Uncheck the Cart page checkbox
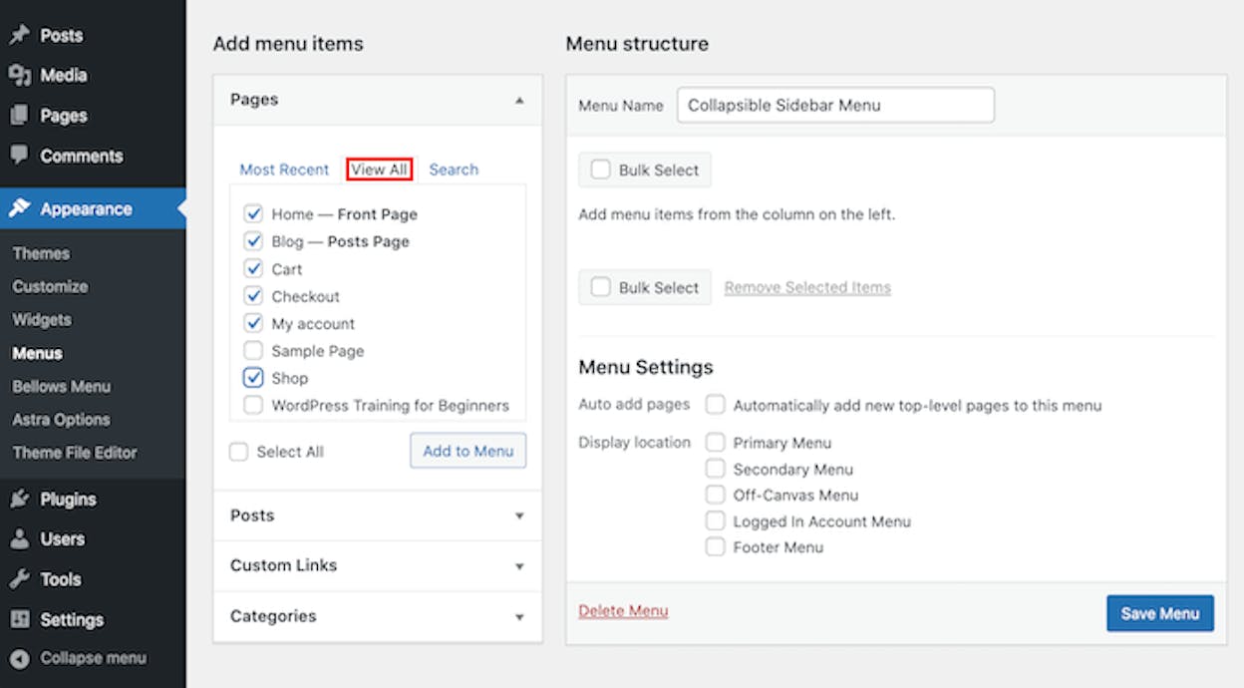The width and height of the screenshot is (1244, 688). (253, 268)
